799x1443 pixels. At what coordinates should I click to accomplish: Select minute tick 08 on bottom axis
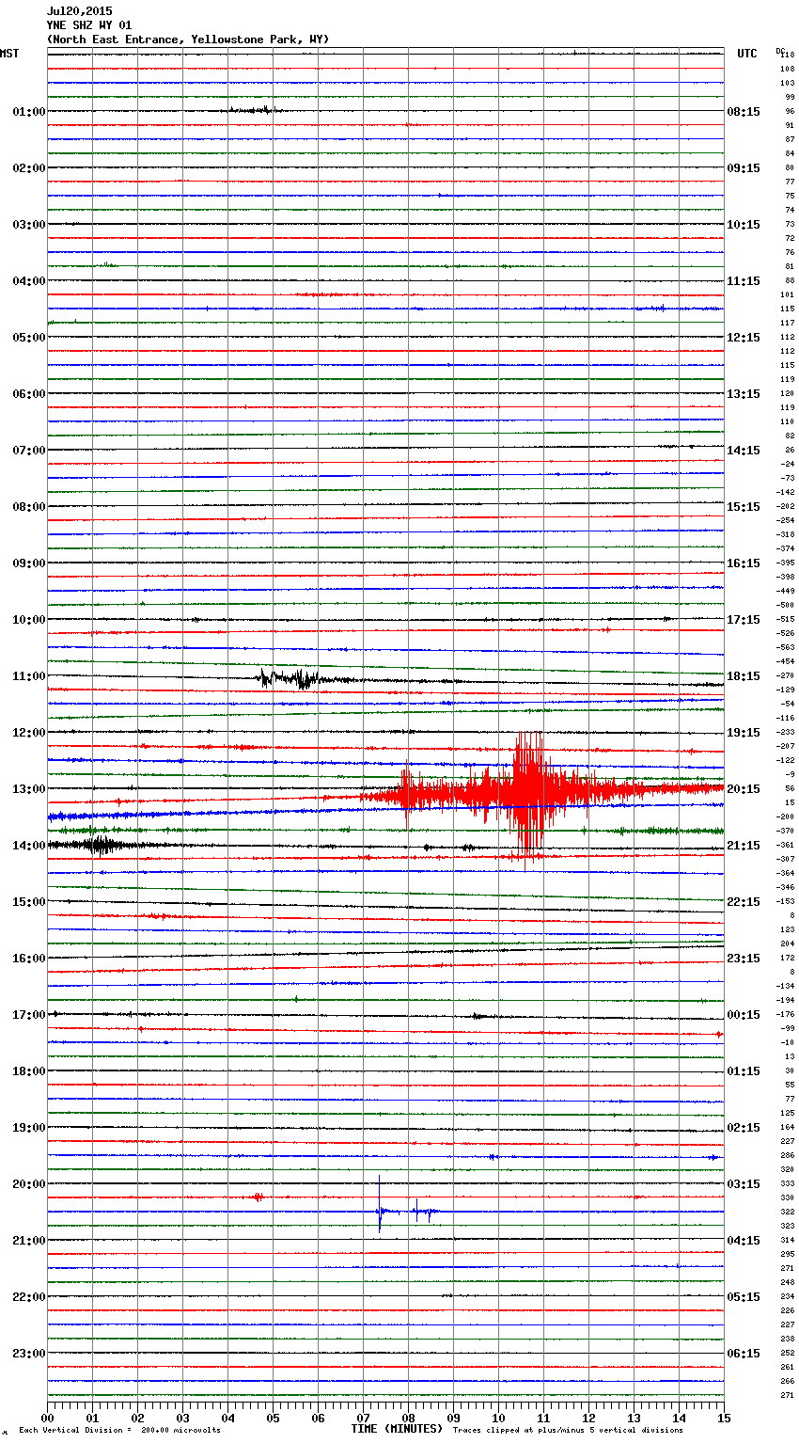(x=408, y=1418)
